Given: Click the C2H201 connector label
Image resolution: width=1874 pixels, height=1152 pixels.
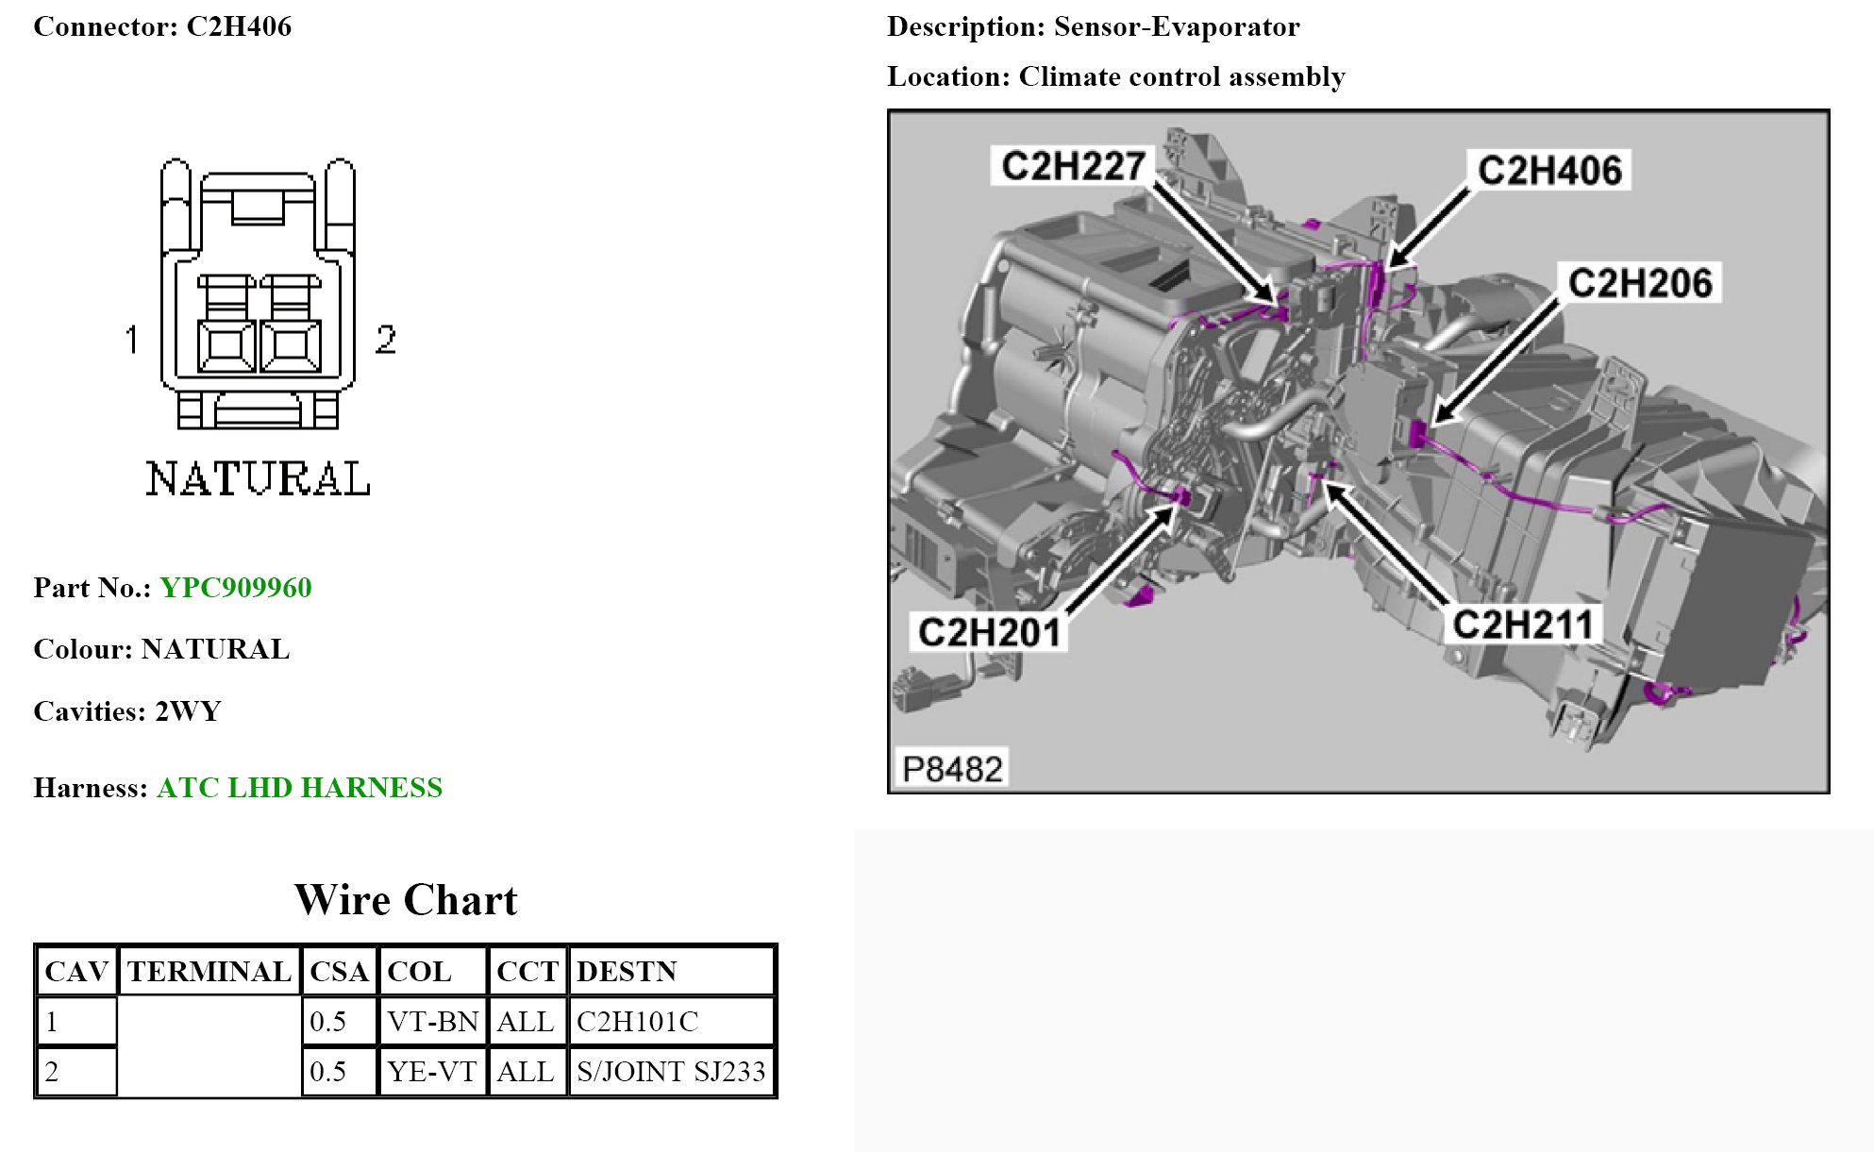Looking at the screenshot, I should point(989,632).
